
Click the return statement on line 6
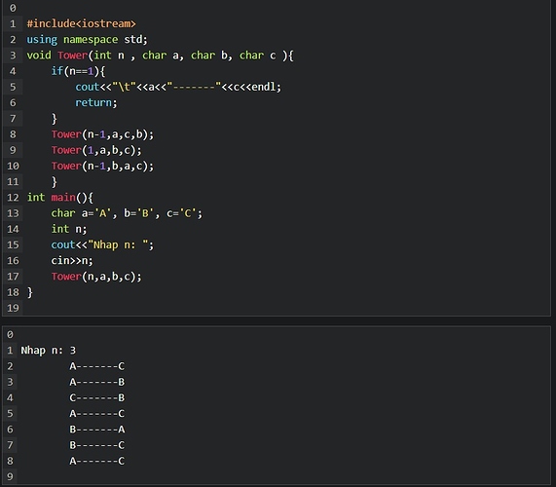95,103
